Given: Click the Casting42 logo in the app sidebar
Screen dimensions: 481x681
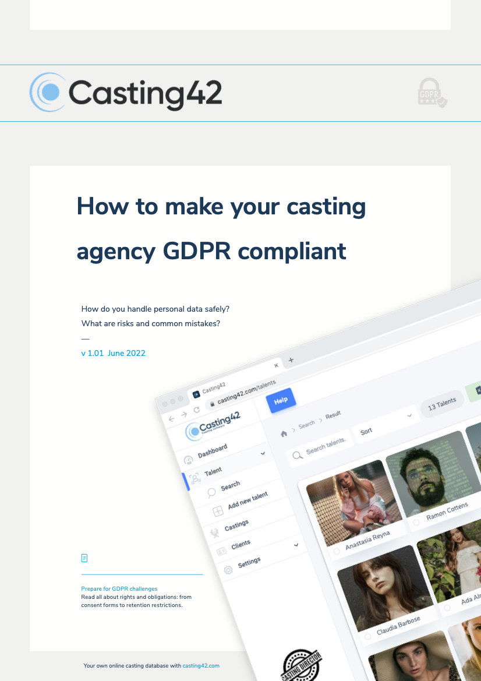Looking at the screenshot, I should [x=213, y=425].
